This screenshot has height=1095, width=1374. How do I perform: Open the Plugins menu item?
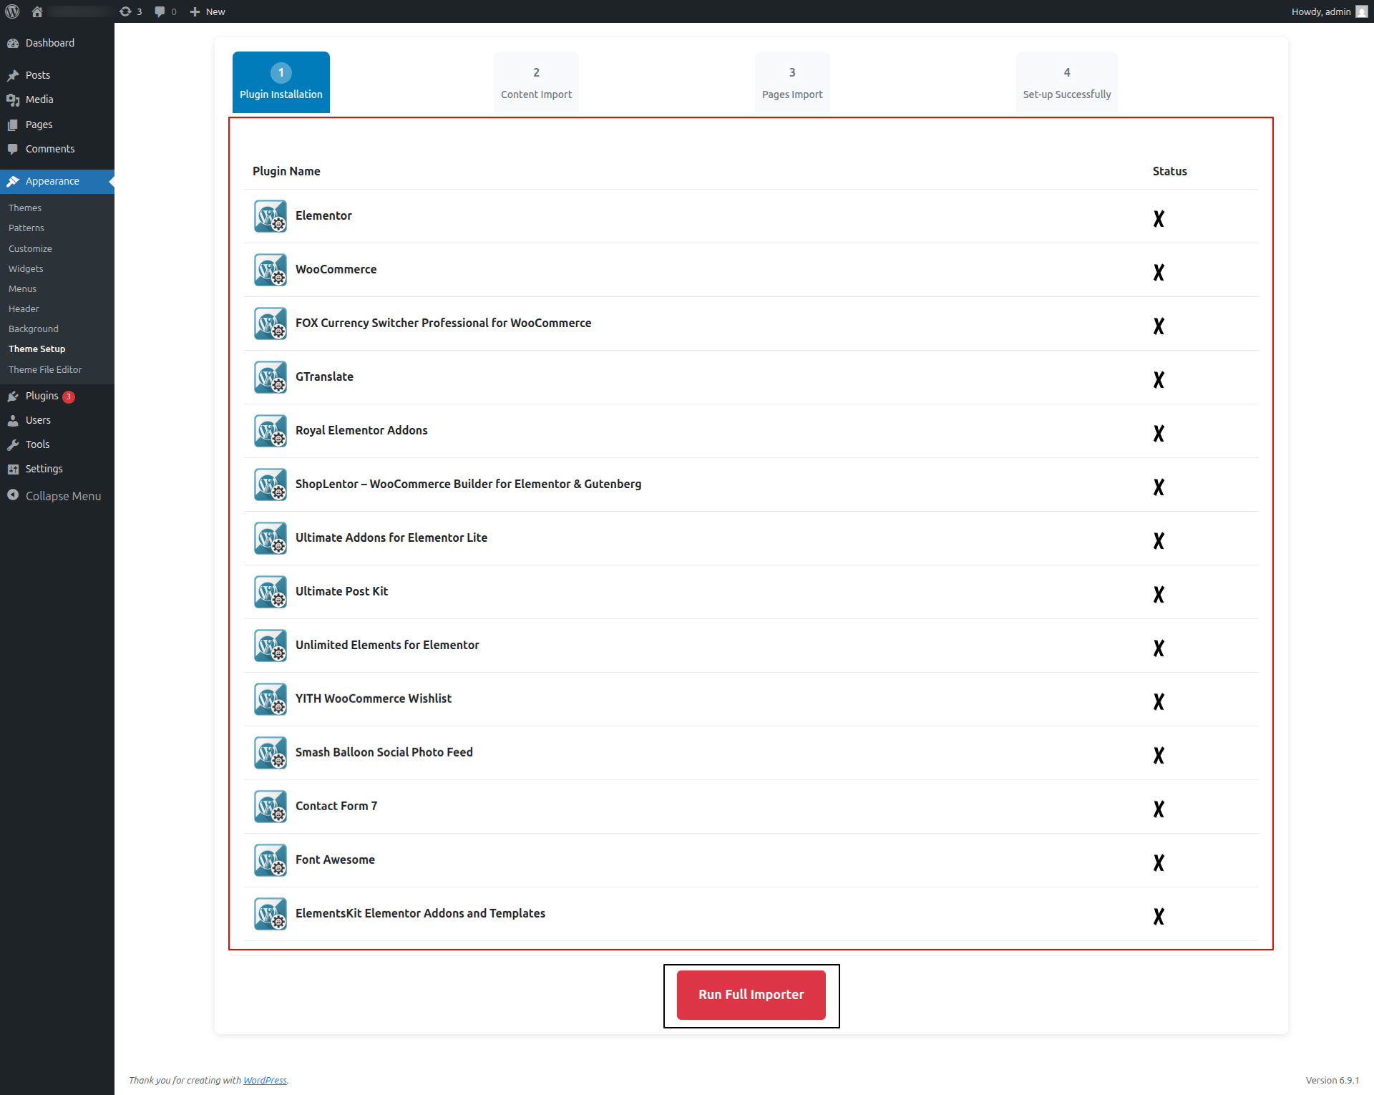click(x=42, y=396)
